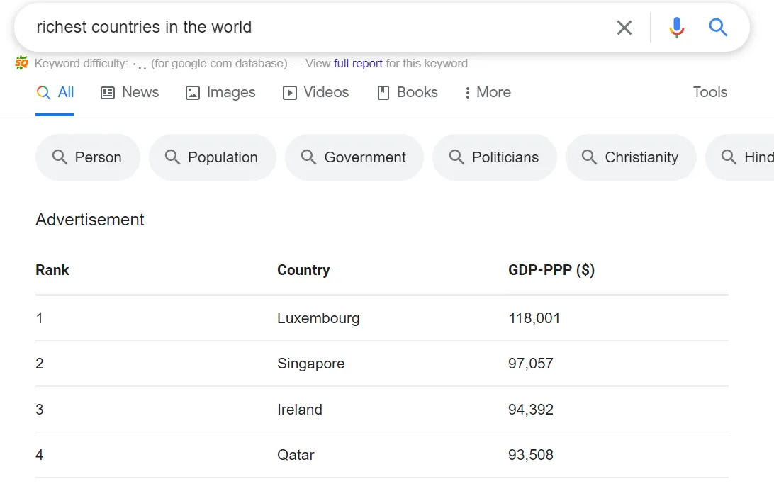The height and width of the screenshot is (484, 774).
Task: Choose the Population filter chip
Action: (x=212, y=157)
